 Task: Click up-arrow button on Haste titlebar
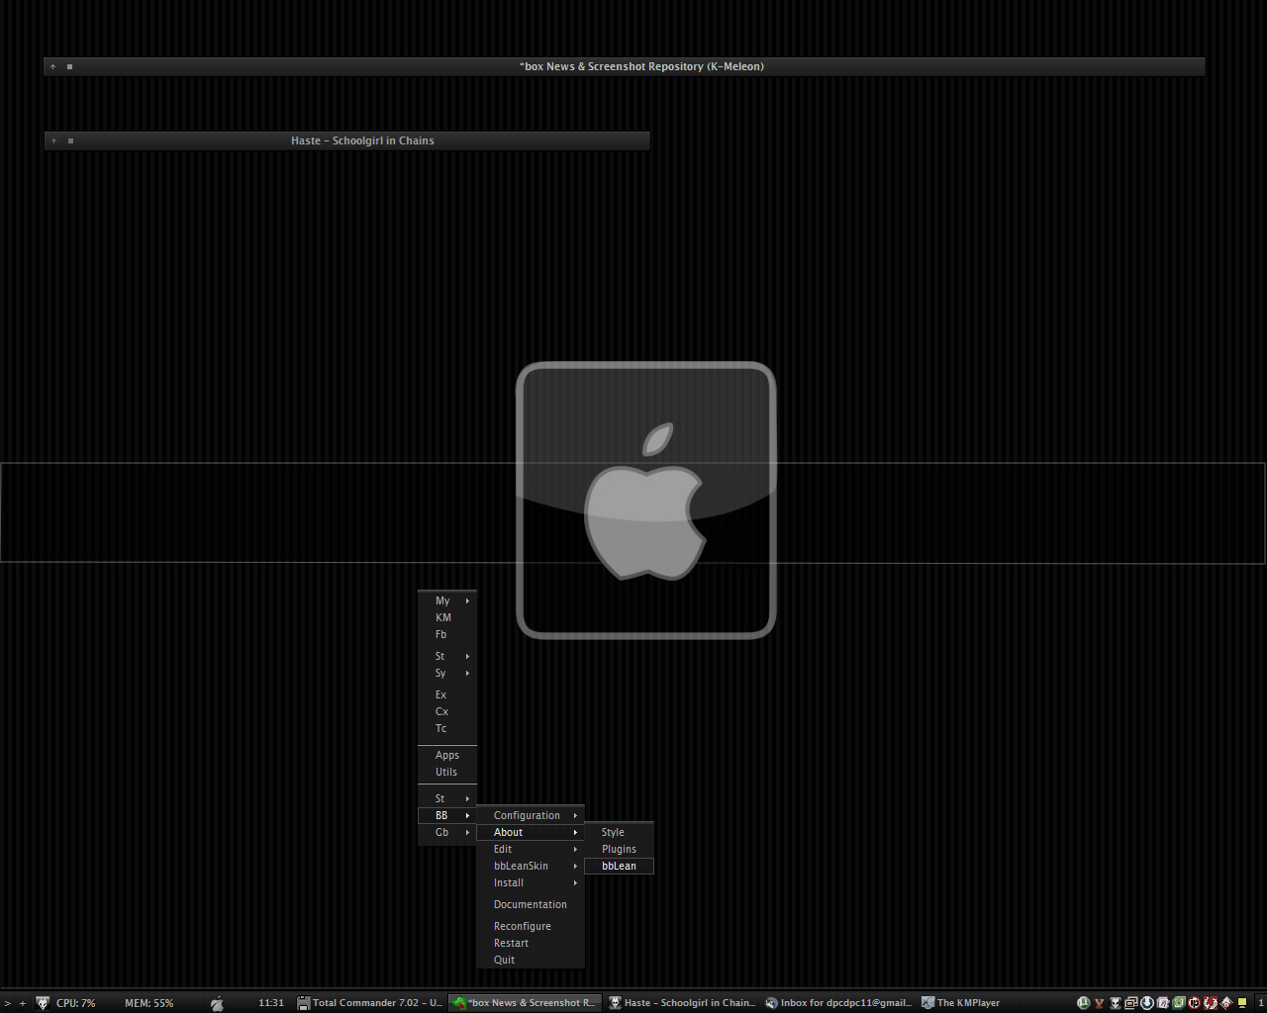pos(54,140)
